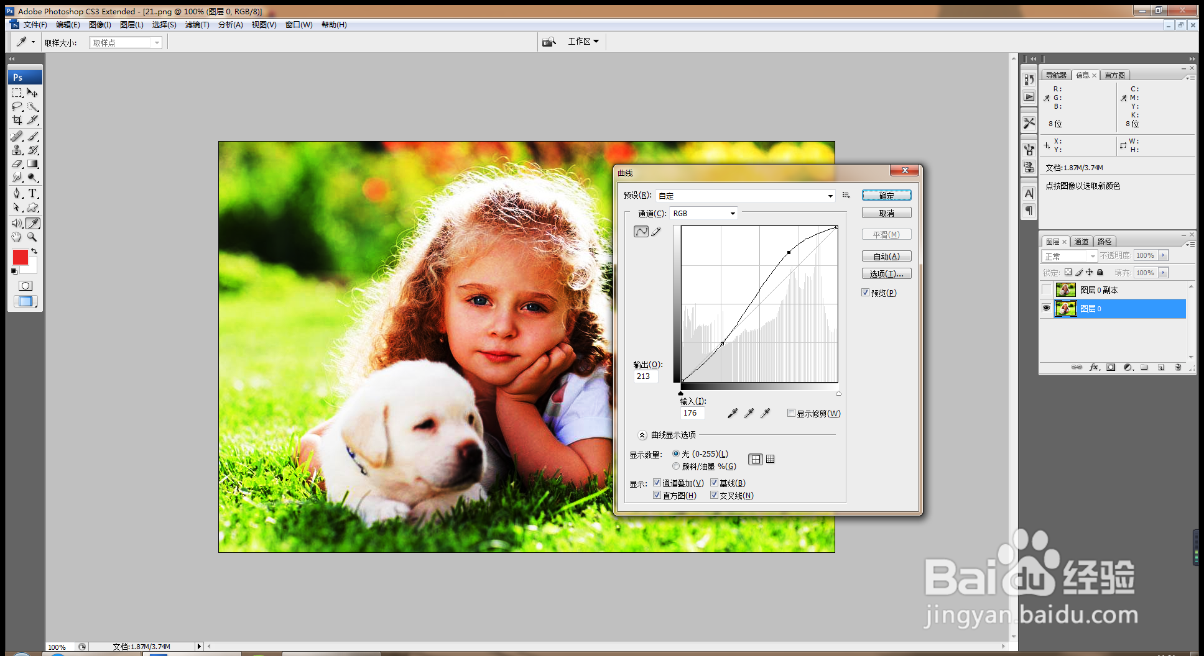Screen dimensions: 1204x656
Task: Select the Brush tool
Action: tap(32, 136)
